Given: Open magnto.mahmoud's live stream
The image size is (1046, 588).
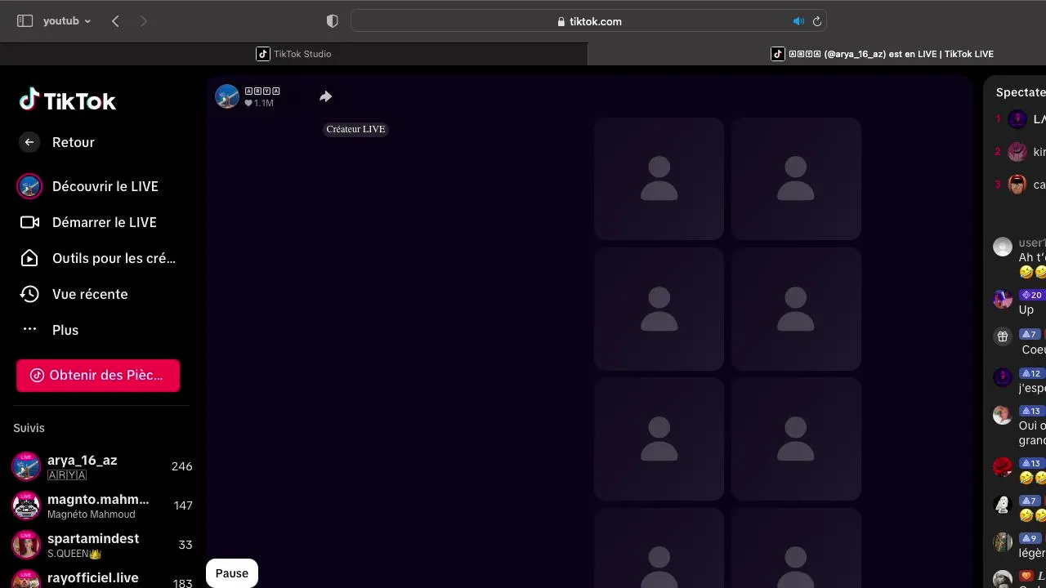Looking at the screenshot, I should tap(101, 506).
